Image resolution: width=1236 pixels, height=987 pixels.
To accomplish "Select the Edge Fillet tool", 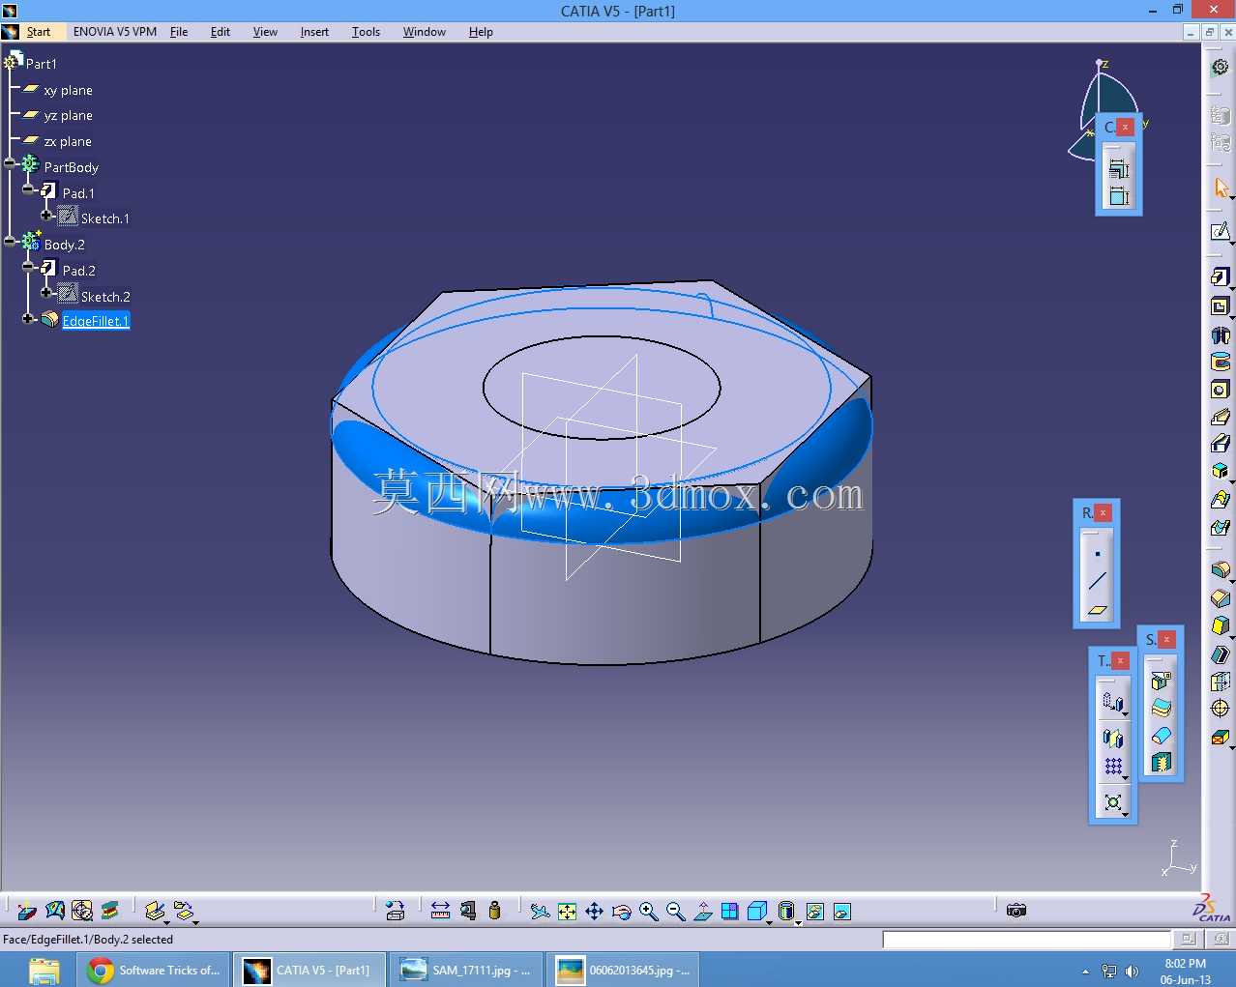I will pos(1221,570).
